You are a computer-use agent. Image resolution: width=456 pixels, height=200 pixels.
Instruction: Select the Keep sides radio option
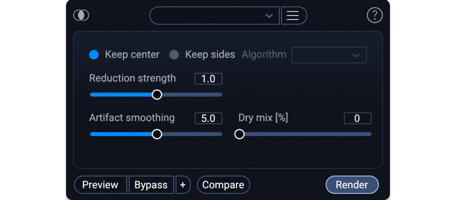pyautogui.click(x=174, y=55)
